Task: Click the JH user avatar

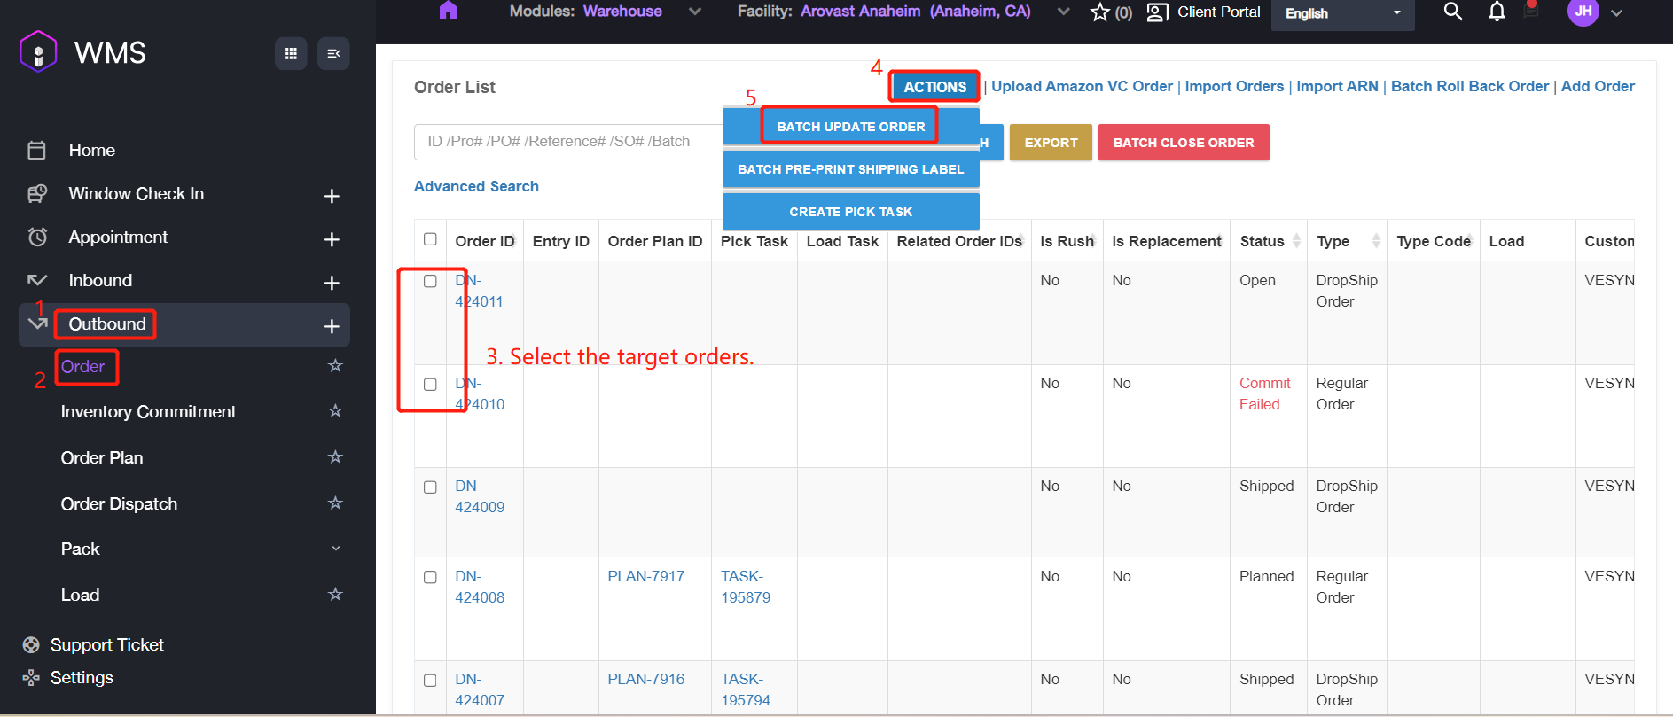Action: click(1583, 12)
